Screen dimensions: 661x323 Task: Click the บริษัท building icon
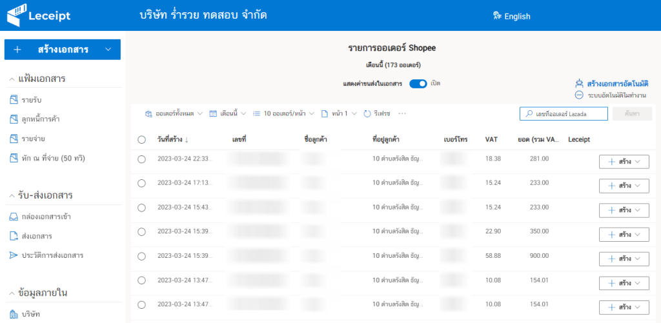[14, 314]
